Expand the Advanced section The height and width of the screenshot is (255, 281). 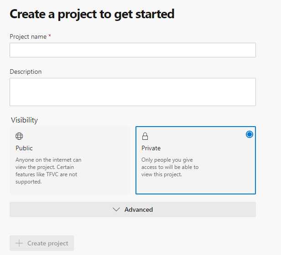133,209
